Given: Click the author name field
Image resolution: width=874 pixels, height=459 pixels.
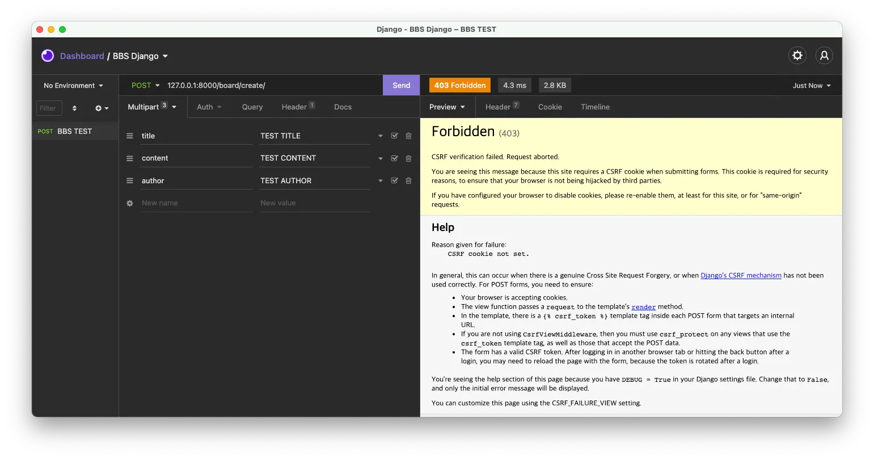Looking at the screenshot, I should pyautogui.click(x=196, y=180).
